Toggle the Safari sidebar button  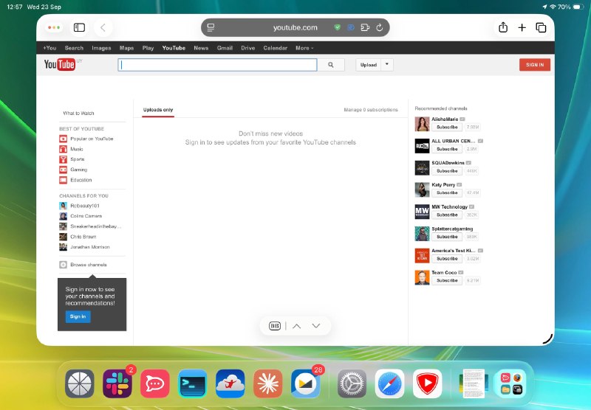(79, 27)
